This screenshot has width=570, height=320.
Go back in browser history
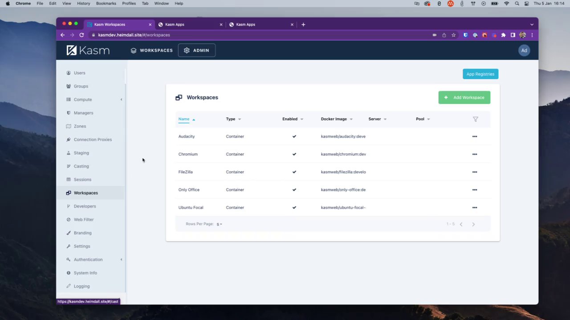62,35
